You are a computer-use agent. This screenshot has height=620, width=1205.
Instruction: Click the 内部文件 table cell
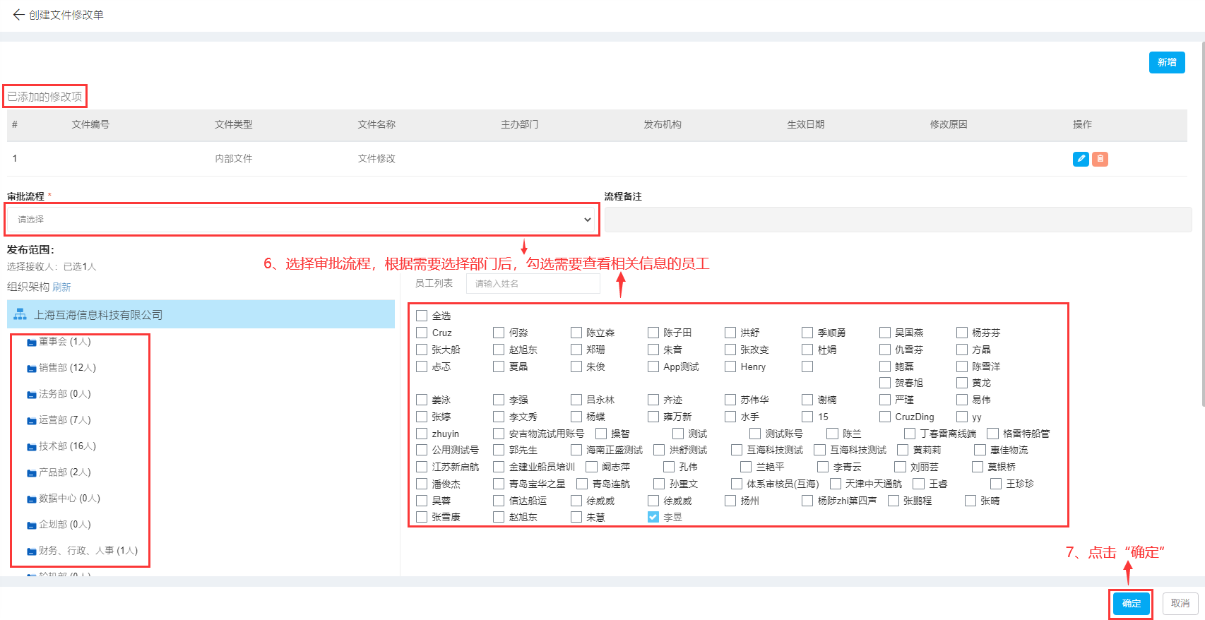pyautogui.click(x=234, y=159)
